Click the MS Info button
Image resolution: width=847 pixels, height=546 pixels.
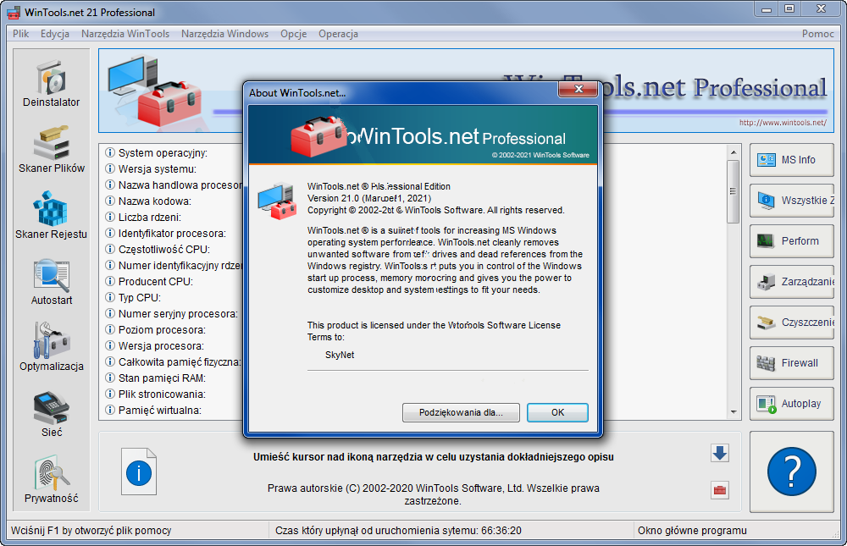(791, 160)
